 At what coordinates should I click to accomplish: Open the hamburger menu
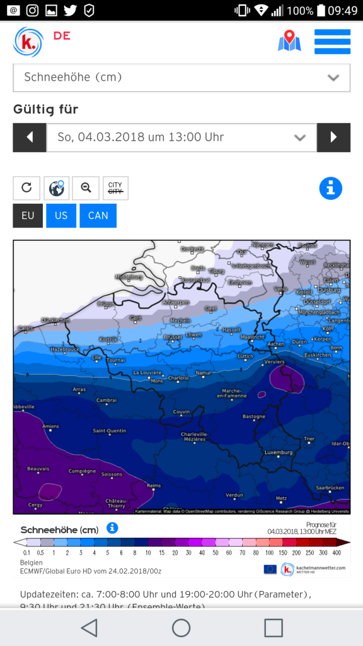[332, 42]
